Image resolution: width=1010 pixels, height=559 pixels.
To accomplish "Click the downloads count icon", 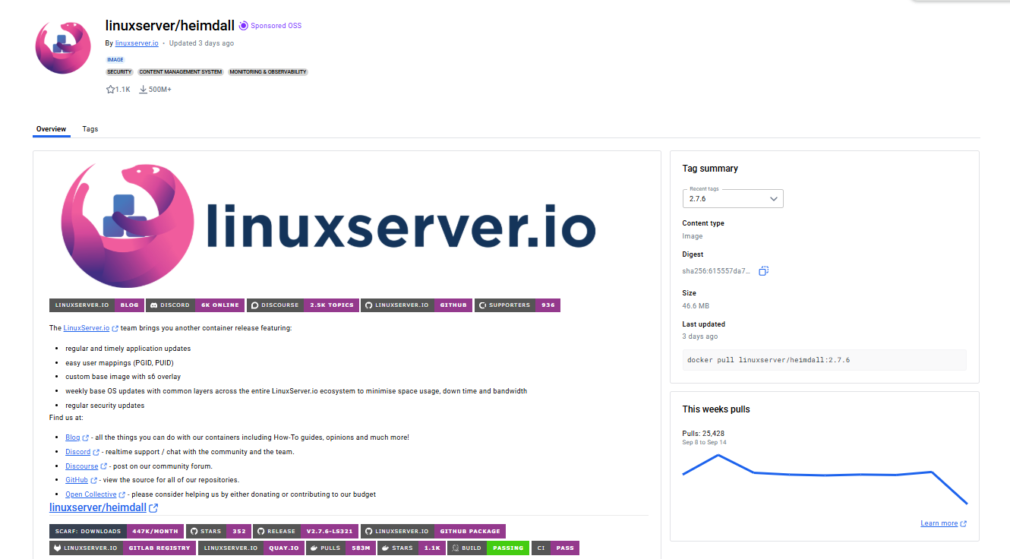I will click(143, 90).
